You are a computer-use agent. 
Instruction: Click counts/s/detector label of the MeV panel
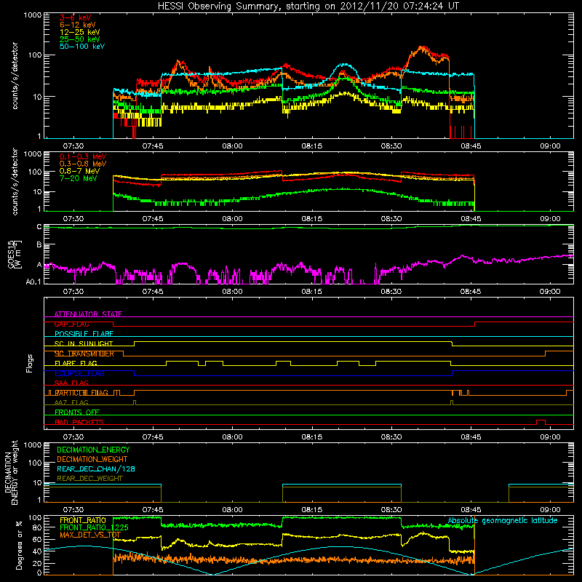pos(15,181)
